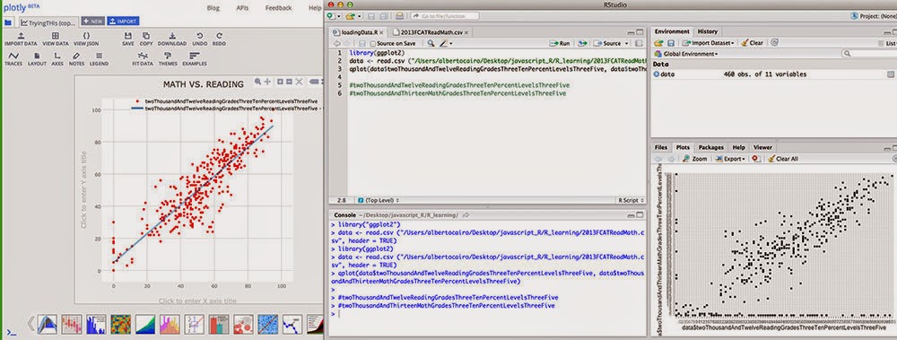Screen dimensions: 897x340
Task: Click the Run button in the editor
Action: [x=561, y=43]
